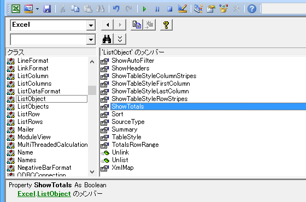Screen dimensions: 306x202
Task: Go forward with the right arrow button
Action: (120, 25)
